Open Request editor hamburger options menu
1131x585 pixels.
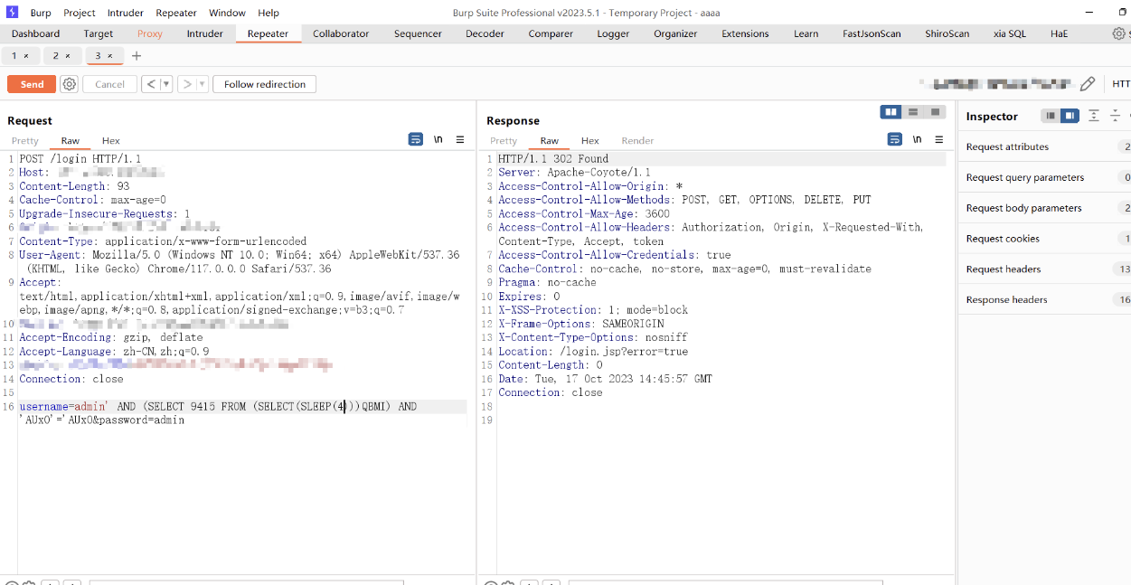click(x=460, y=139)
